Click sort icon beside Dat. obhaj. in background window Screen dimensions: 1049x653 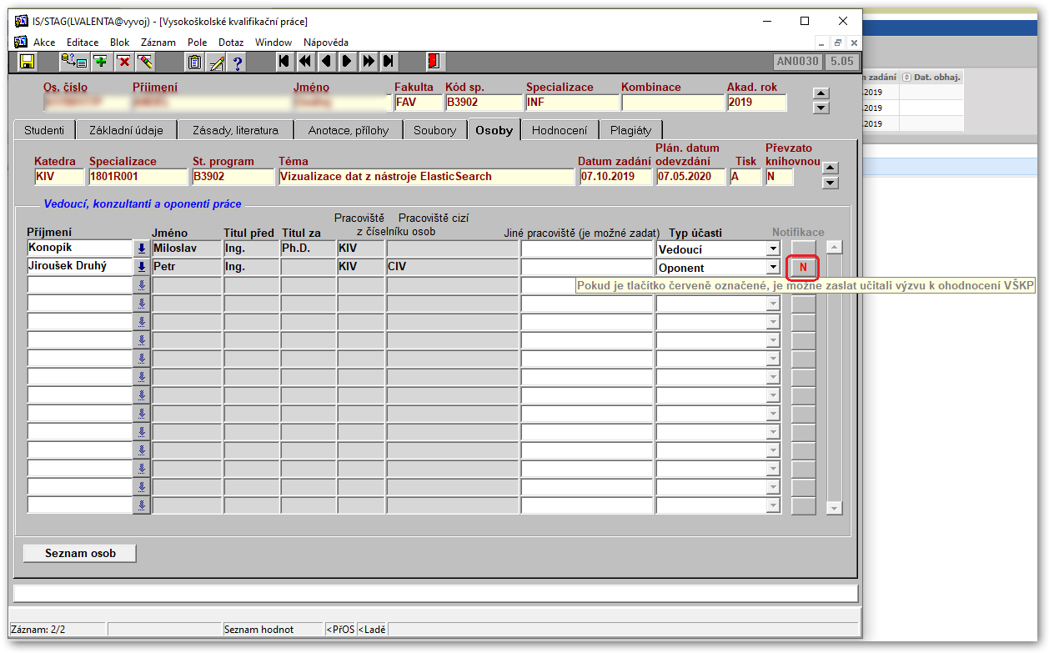(x=908, y=78)
